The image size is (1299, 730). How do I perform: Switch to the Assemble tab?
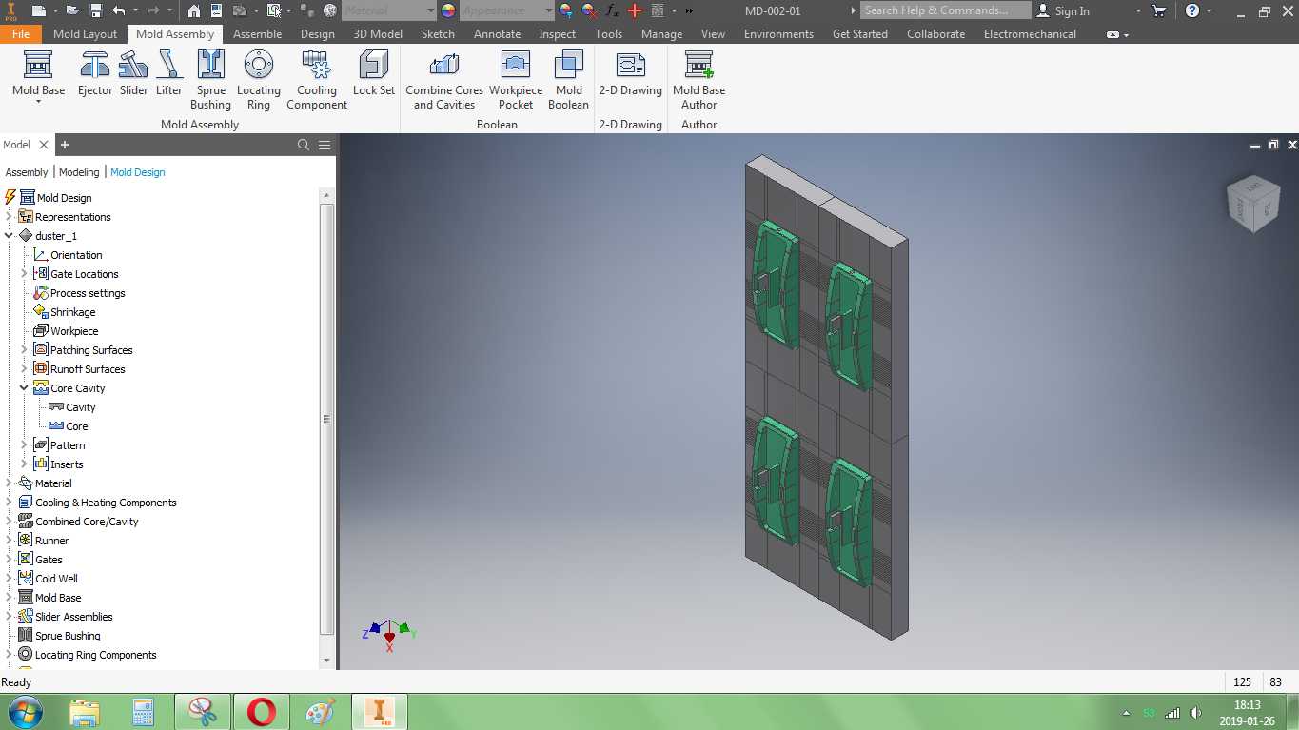click(257, 34)
